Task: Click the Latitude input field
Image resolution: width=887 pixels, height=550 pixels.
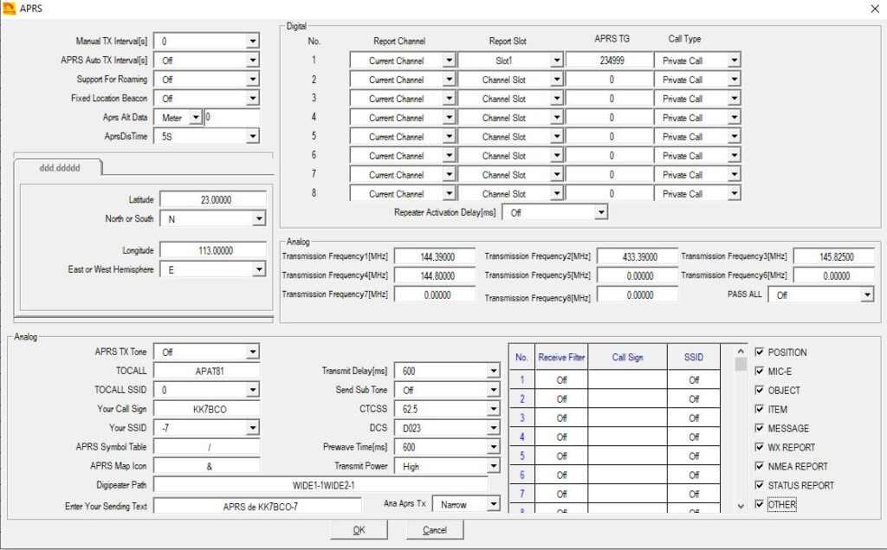Action: [x=213, y=200]
